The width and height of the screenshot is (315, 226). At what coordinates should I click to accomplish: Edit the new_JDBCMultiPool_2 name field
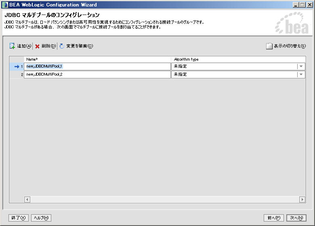pyautogui.click(x=97, y=74)
